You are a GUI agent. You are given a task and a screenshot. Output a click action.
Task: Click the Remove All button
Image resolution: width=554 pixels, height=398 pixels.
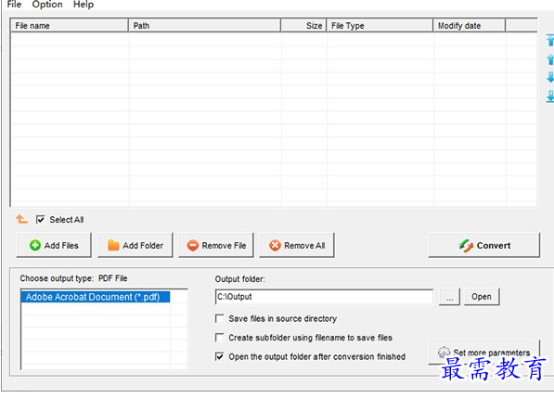tap(297, 245)
